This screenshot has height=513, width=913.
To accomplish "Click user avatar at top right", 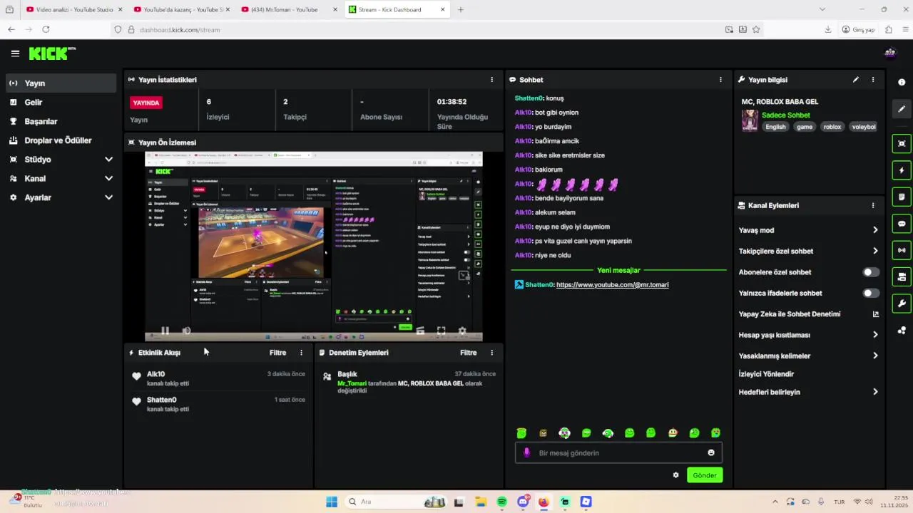I will [890, 53].
